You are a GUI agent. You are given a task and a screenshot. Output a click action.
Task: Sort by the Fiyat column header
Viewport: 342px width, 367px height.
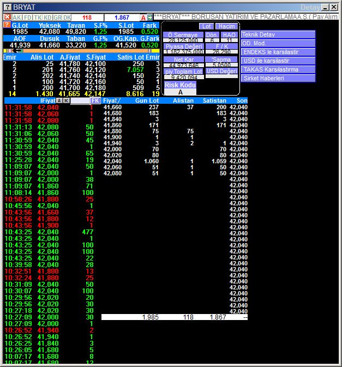(x=111, y=100)
